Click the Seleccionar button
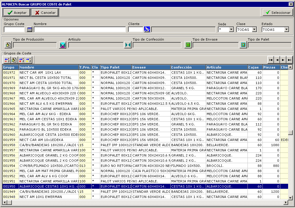Screen dimensions: 295x208 [278, 12]
